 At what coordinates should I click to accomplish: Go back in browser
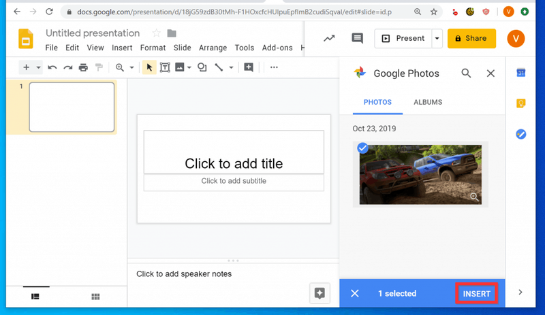(x=17, y=12)
